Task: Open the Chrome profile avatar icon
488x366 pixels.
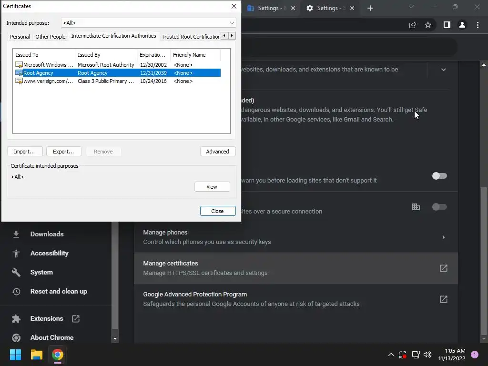Action: [462, 25]
